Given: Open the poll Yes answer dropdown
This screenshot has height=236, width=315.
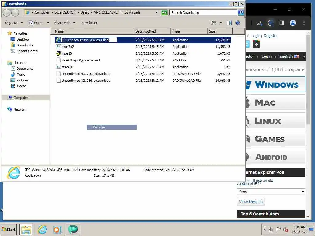Looking at the screenshot, I should coord(271,191).
